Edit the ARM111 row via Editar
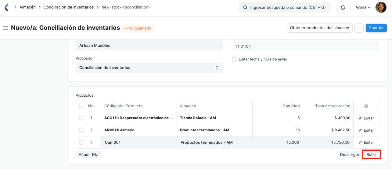 click(366, 130)
